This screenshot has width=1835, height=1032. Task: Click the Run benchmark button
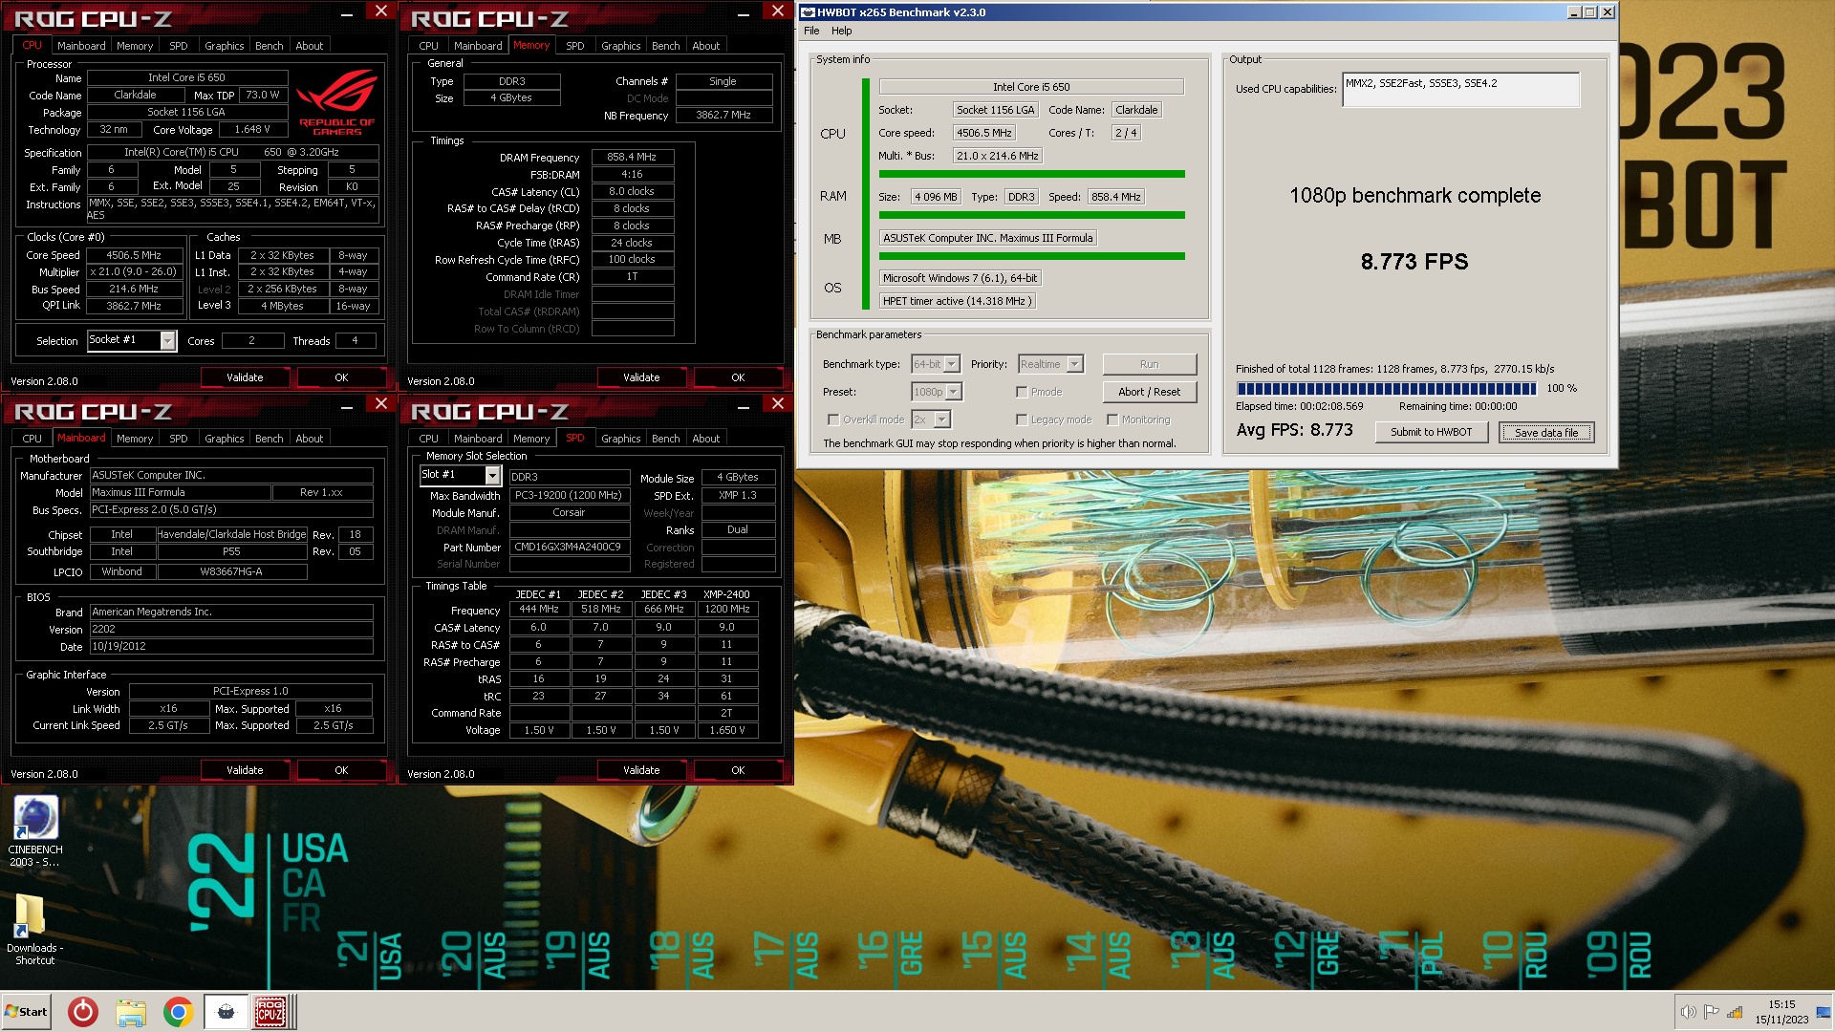(1149, 364)
